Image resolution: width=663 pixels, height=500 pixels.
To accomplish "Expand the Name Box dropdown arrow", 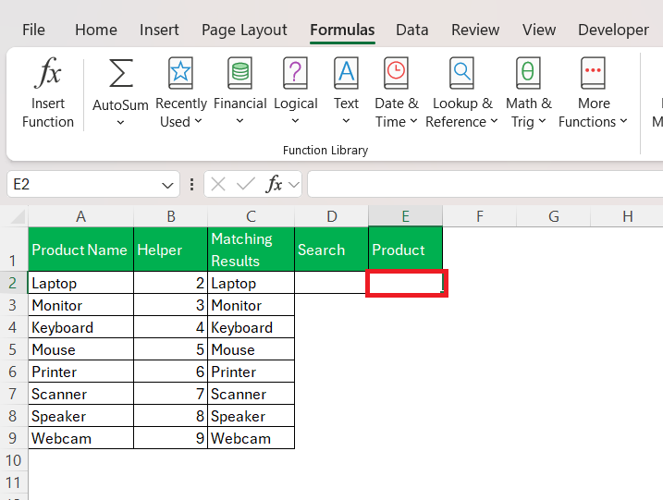I will tap(167, 185).
